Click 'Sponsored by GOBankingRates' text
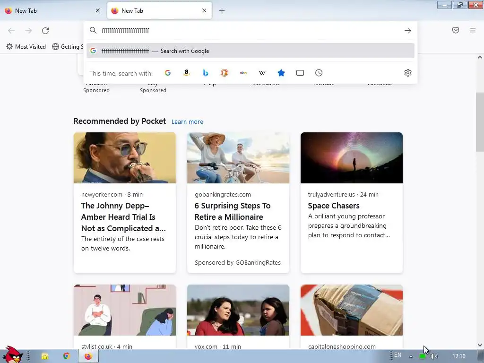The width and height of the screenshot is (484, 363). (238, 263)
